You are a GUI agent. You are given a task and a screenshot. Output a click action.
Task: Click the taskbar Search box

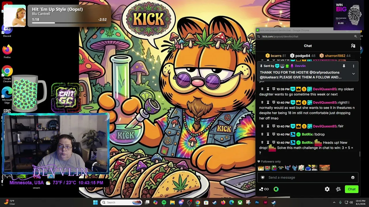click(x=122, y=202)
